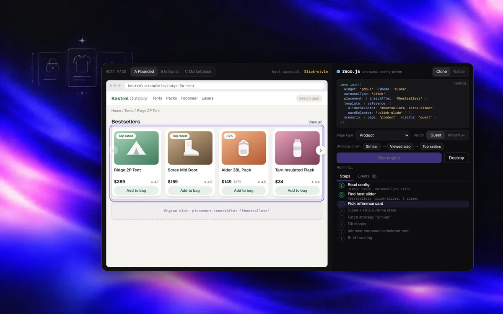The width and height of the screenshot is (503, 314).
Task: Add Ridge 2P Tent to bag
Action: pyautogui.click(x=136, y=190)
